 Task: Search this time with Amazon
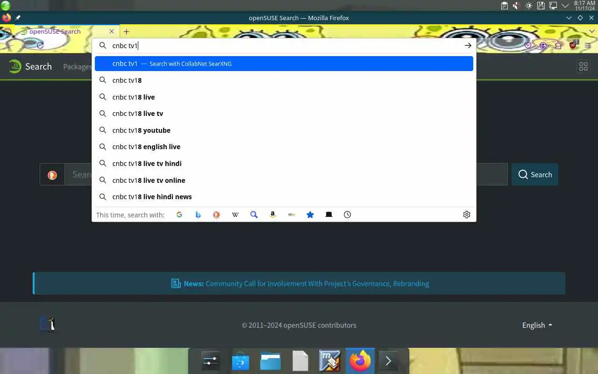(x=273, y=215)
